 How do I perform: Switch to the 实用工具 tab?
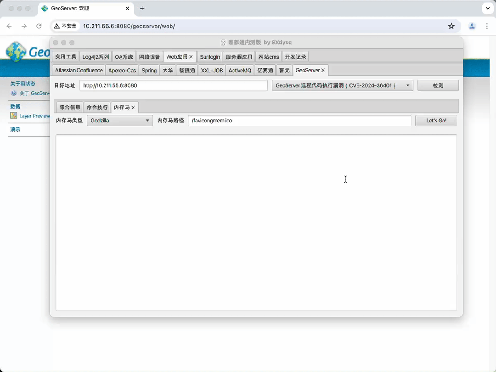point(66,56)
